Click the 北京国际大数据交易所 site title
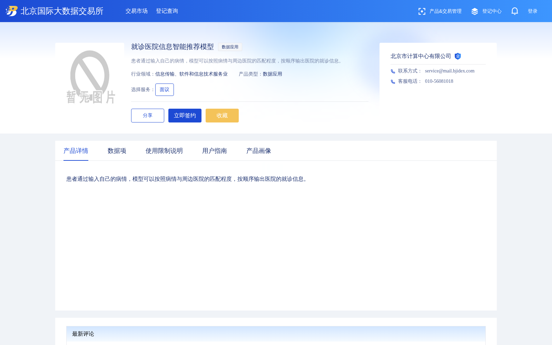The width and height of the screenshot is (552, 345). coord(62,11)
